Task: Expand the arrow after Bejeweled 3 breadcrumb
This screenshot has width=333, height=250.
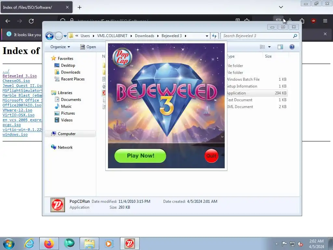Action: pyautogui.click(x=186, y=36)
